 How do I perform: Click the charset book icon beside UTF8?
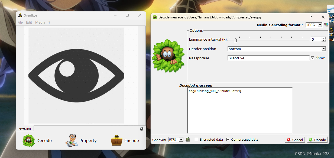click(188, 140)
